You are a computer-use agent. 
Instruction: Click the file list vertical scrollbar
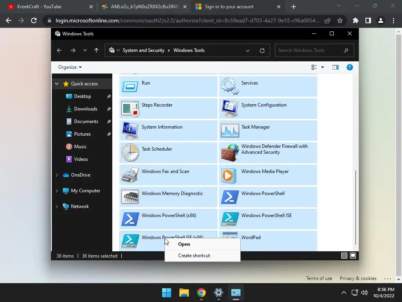[x=356, y=207]
